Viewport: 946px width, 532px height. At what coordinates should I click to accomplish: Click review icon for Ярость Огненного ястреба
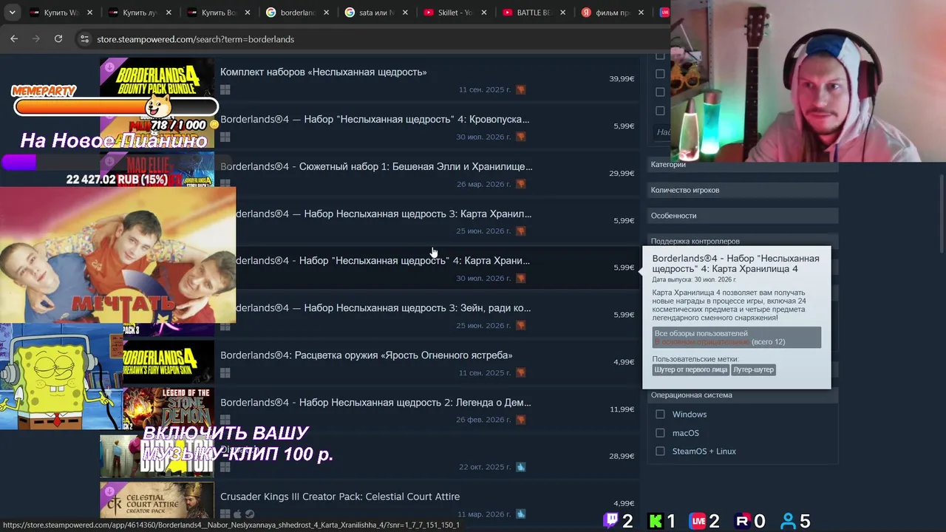(x=521, y=372)
